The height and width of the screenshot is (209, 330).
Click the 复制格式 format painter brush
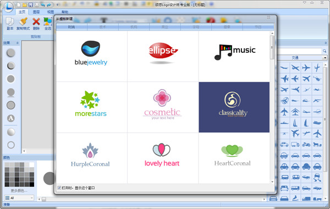(x=23, y=23)
